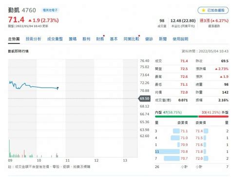This screenshot has height=177, width=231.
Task: Click the 昨量 value 142
Action: [225, 92]
